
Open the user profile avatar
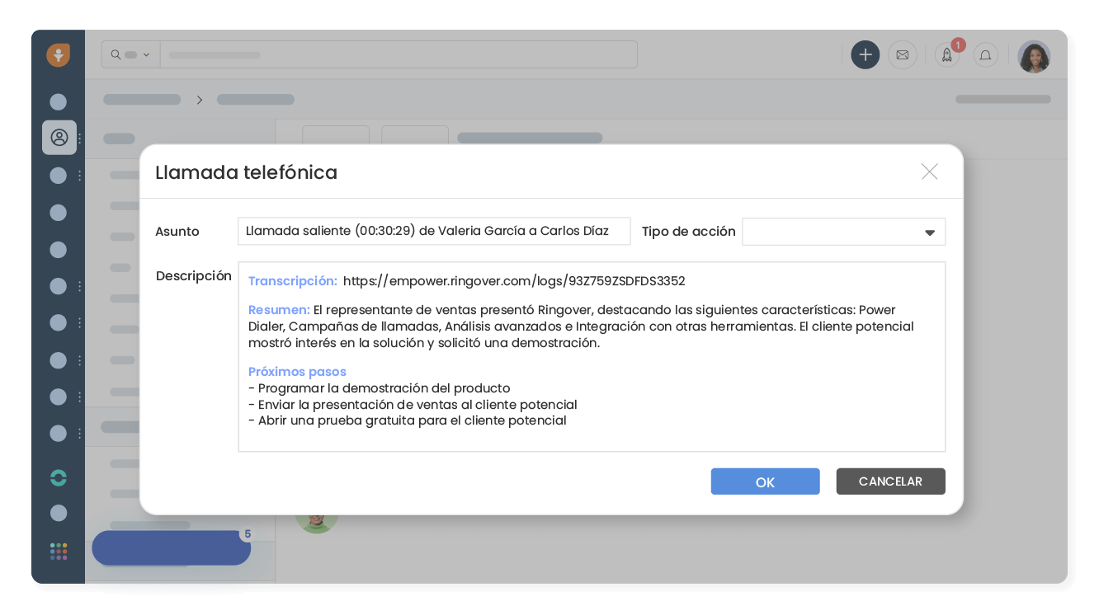1033,57
